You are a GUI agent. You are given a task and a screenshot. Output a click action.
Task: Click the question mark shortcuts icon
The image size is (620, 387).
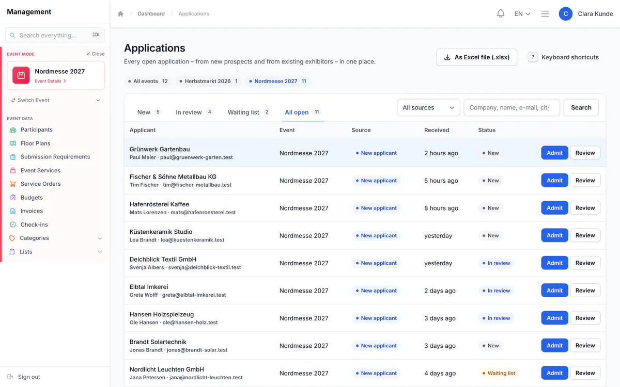tap(533, 57)
